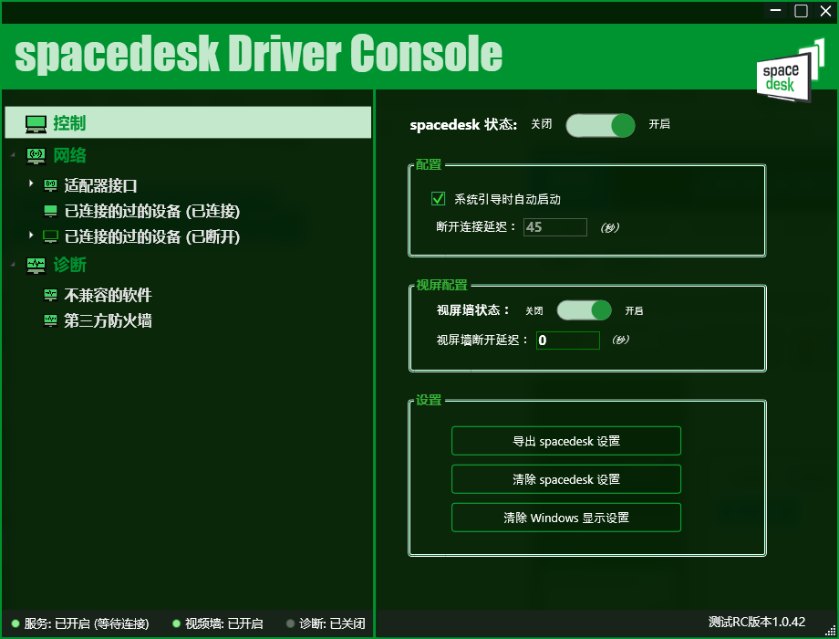Collapse the 诊断 tree node
Screen dimensions: 839x639
click(x=13, y=265)
